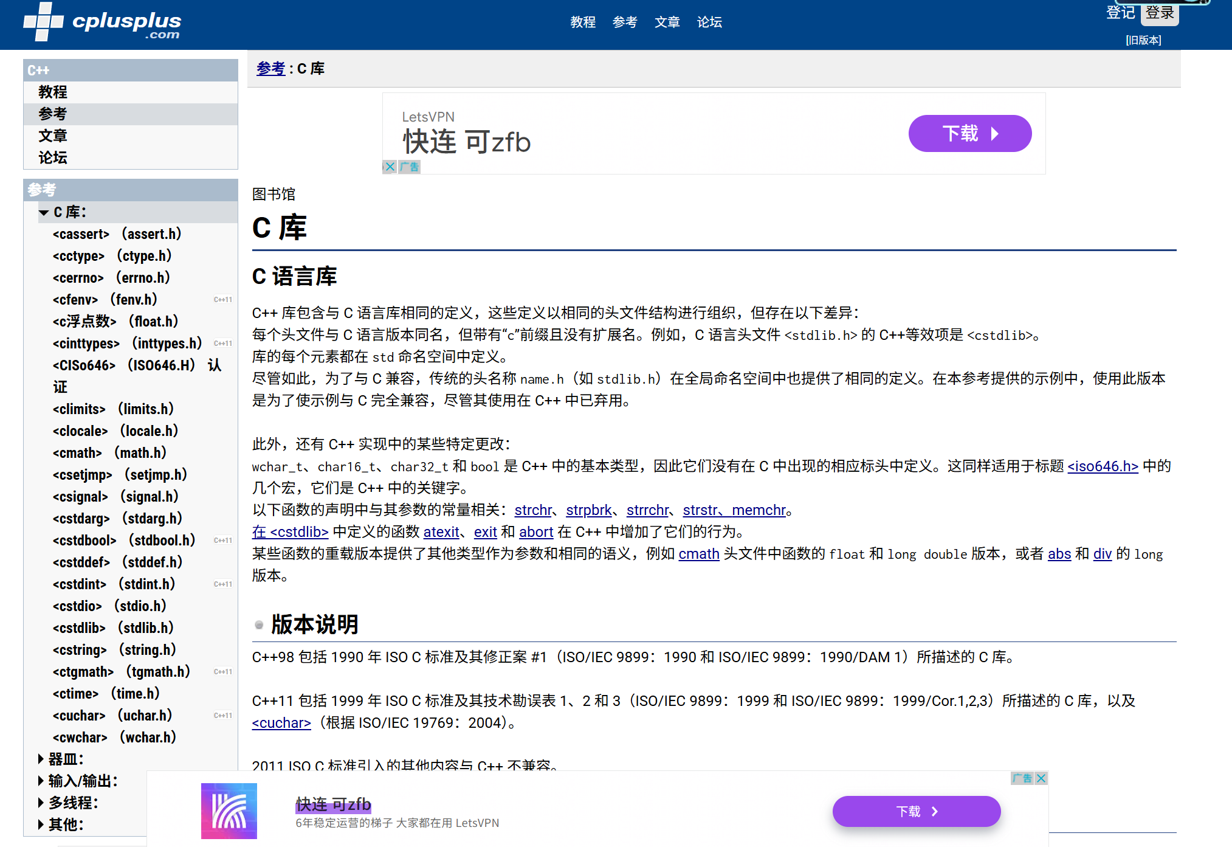
Task: Open 论坛 in the top navigation
Action: pos(709,22)
